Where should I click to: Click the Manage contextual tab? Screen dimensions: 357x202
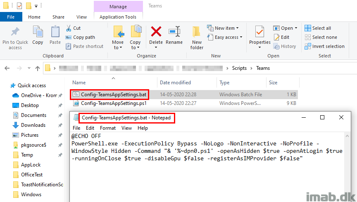[118, 7]
